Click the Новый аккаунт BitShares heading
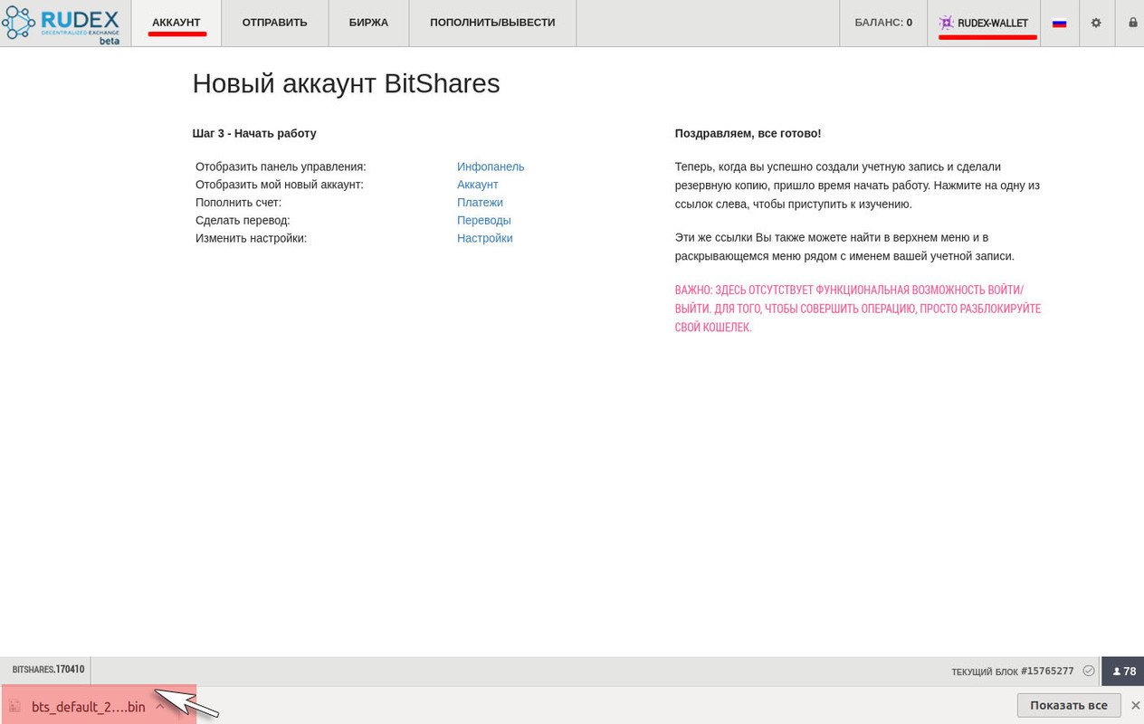1144x724 pixels. pyautogui.click(x=346, y=84)
